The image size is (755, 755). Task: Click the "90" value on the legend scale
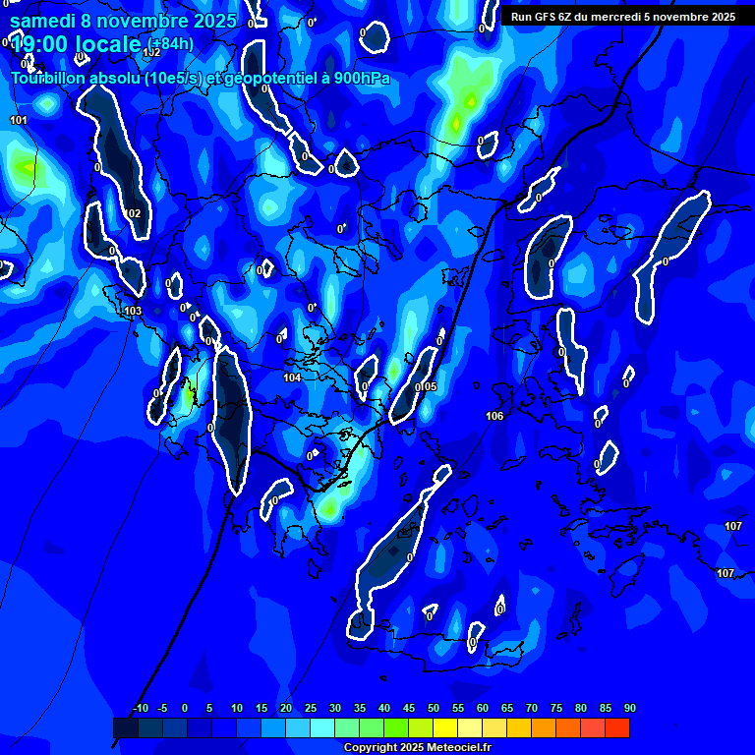coord(629,709)
